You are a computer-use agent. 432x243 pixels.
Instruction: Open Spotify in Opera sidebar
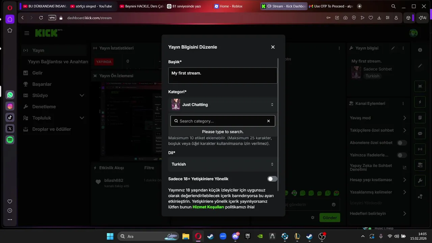click(10, 140)
